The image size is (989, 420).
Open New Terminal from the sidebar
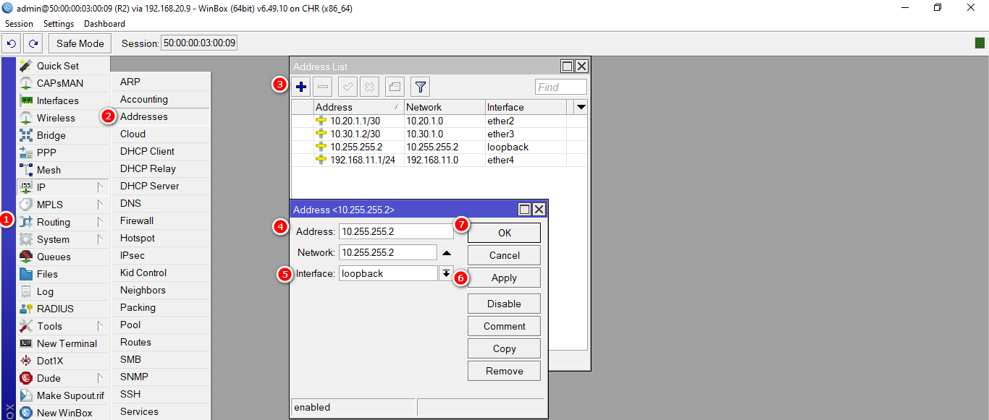[x=67, y=343]
